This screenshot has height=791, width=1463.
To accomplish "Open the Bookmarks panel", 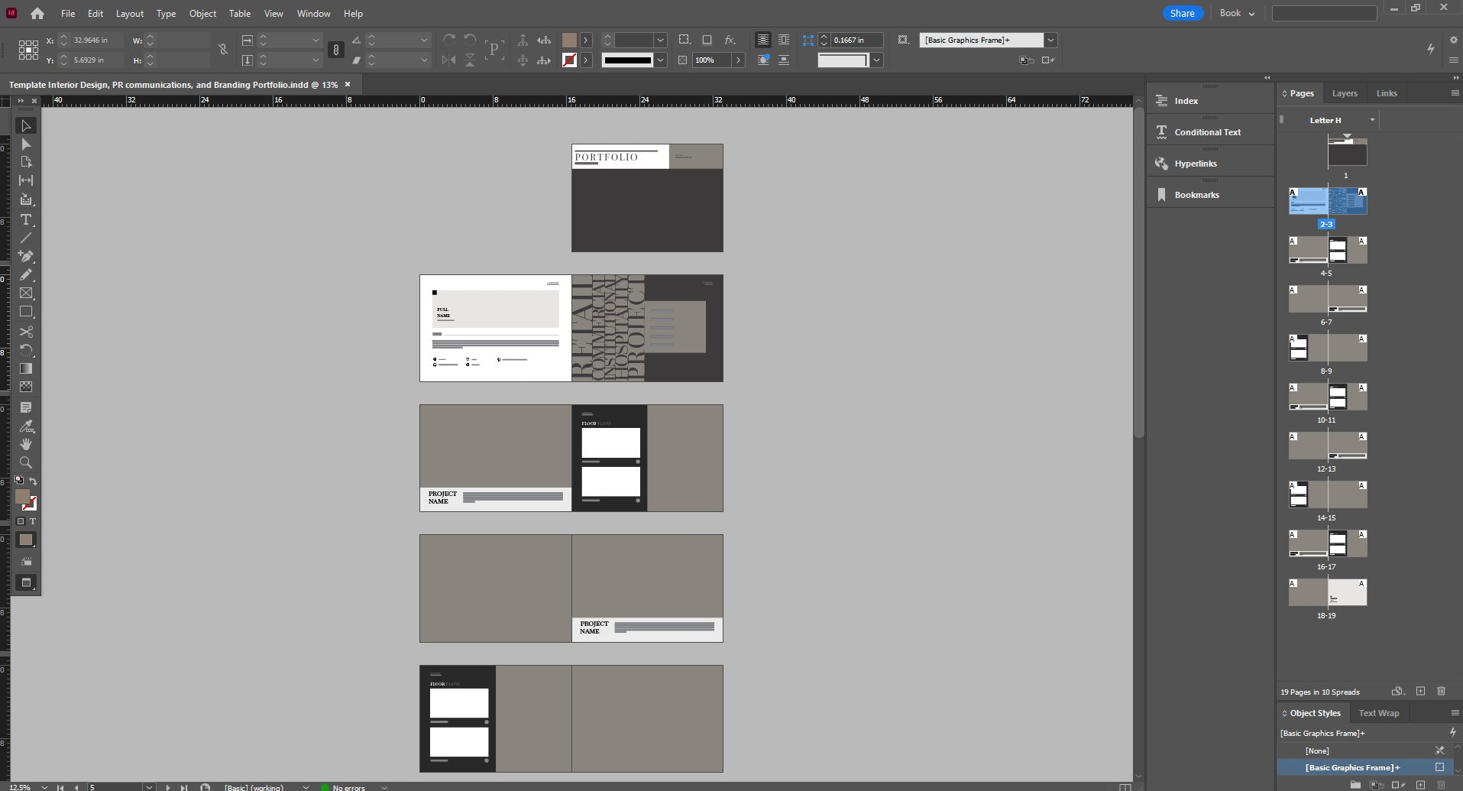I will (1196, 195).
